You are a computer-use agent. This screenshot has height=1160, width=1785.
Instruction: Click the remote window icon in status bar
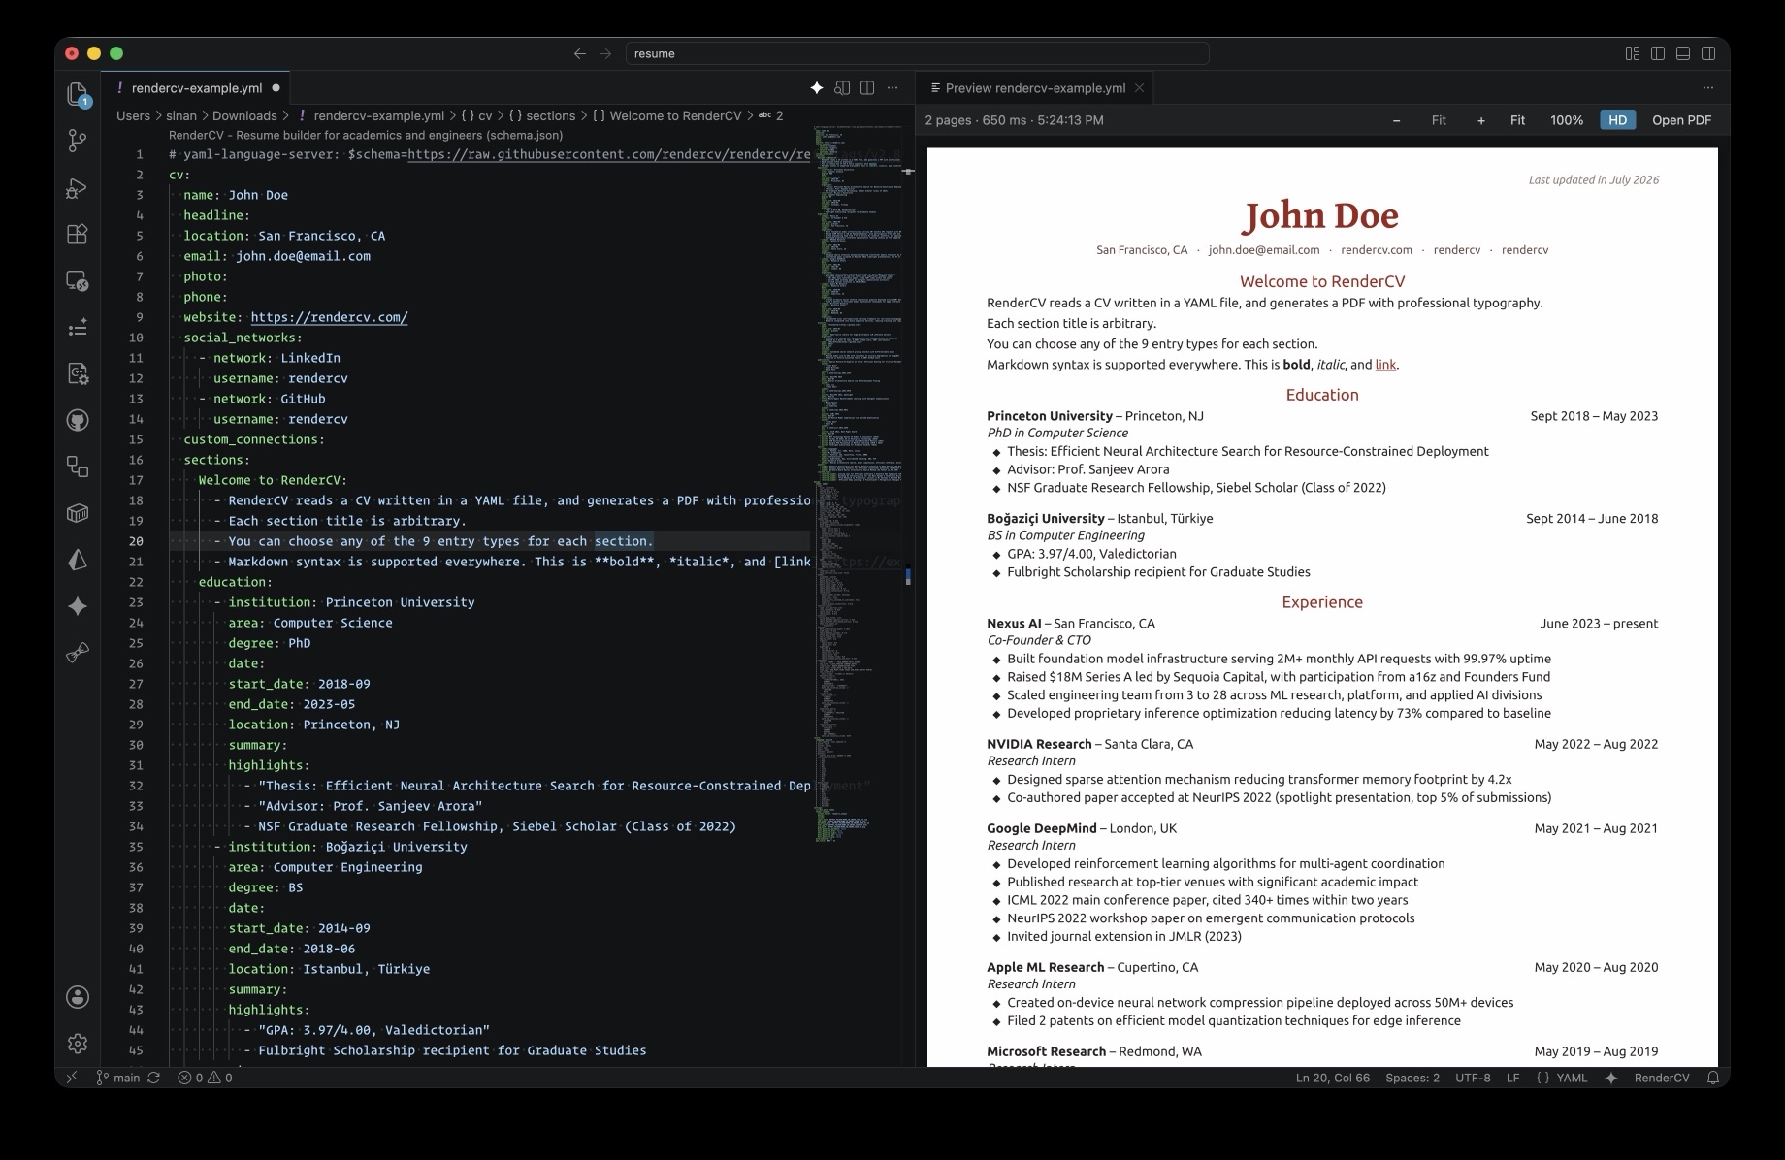[71, 1078]
